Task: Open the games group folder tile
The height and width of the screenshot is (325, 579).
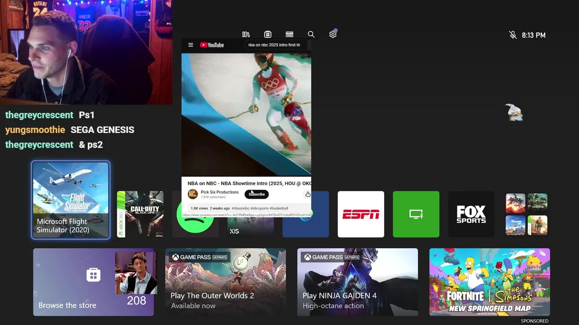Action: [x=527, y=214]
